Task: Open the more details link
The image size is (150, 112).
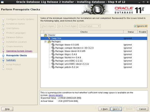Action: click(x=56, y=95)
